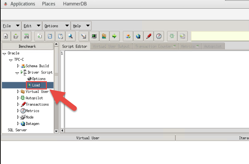Click the magnifier search toolbar icon
The image size is (249, 164).
tap(70, 36)
